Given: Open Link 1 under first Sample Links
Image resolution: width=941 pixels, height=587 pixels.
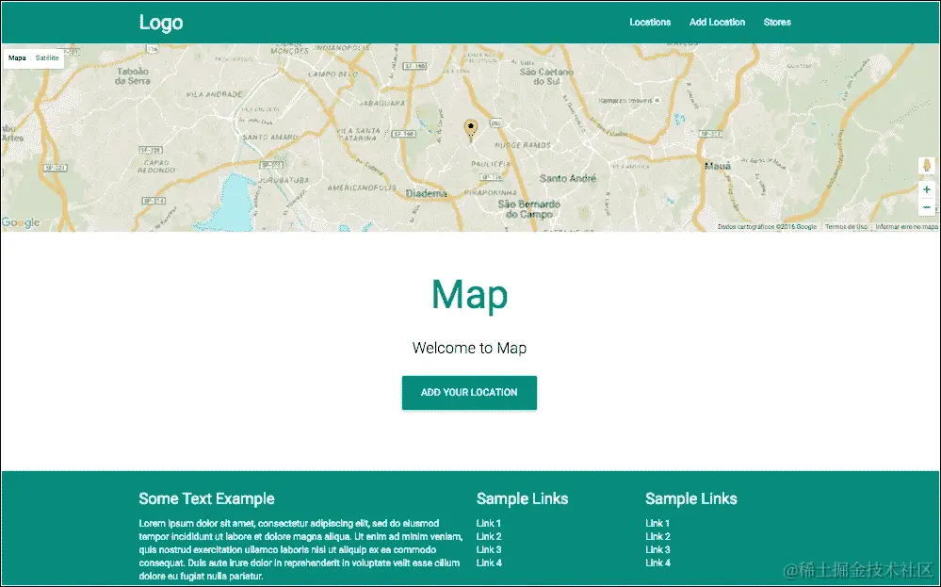Looking at the screenshot, I should [487, 523].
